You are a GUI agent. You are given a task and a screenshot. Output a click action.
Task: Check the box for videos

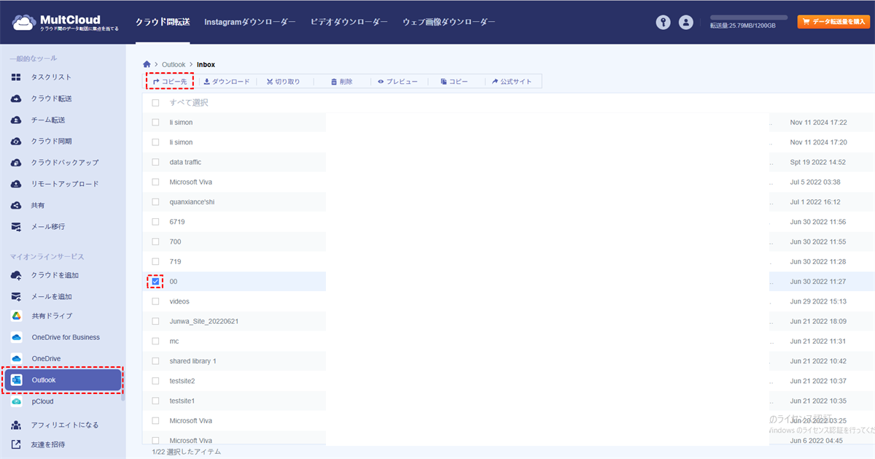click(x=155, y=301)
